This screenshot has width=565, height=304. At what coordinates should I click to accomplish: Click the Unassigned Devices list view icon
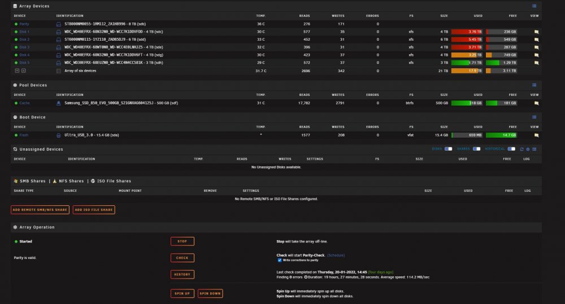click(534, 149)
